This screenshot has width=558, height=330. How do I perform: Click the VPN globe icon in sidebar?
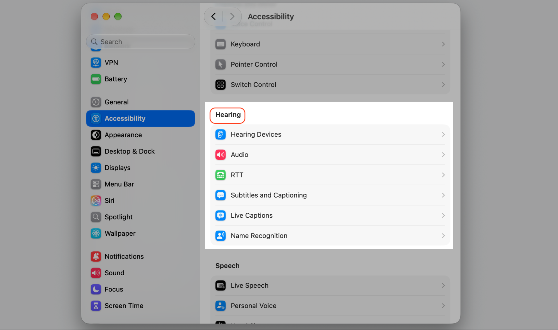click(x=96, y=63)
